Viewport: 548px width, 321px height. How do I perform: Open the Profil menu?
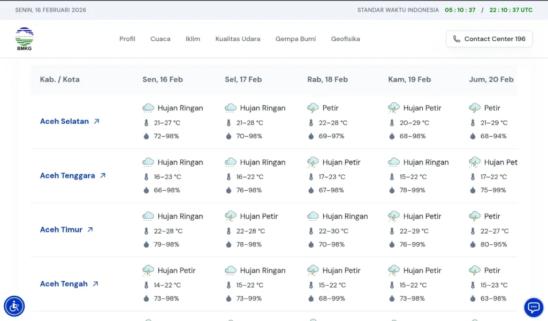click(127, 39)
